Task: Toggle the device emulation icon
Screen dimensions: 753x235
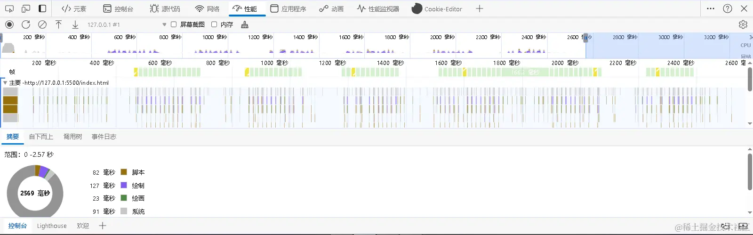Action: click(26, 8)
